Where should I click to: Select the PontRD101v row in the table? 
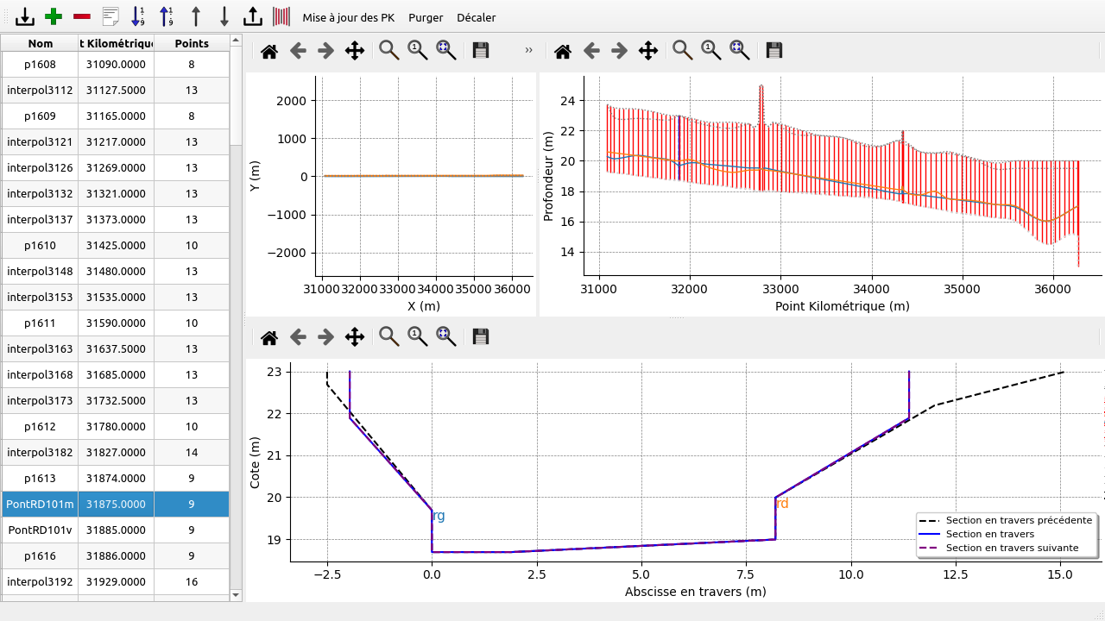coord(40,530)
